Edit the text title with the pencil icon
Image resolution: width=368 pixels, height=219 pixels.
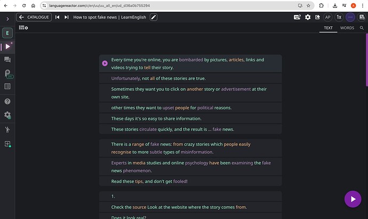click(154, 17)
